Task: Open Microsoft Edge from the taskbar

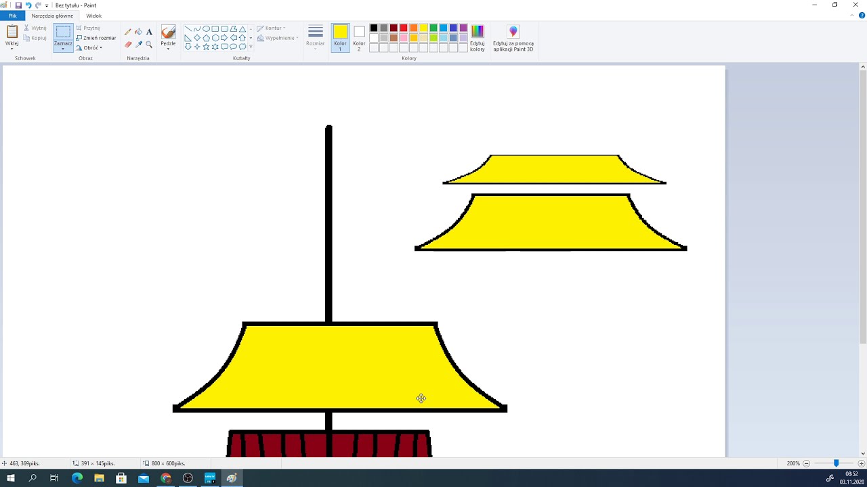Action: coord(77,478)
